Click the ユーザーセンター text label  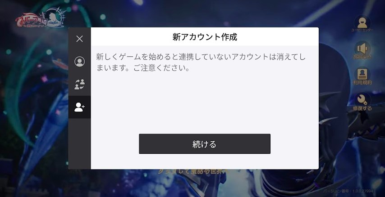(362, 30)
